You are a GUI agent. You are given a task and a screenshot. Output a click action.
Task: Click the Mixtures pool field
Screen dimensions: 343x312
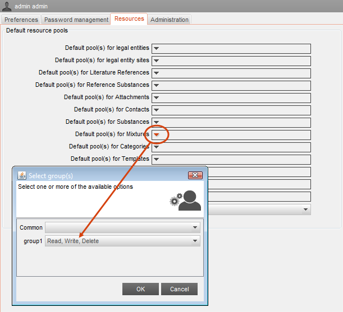coord(231,134)
